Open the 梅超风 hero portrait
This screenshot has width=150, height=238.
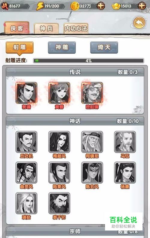(x=59, y=142)
